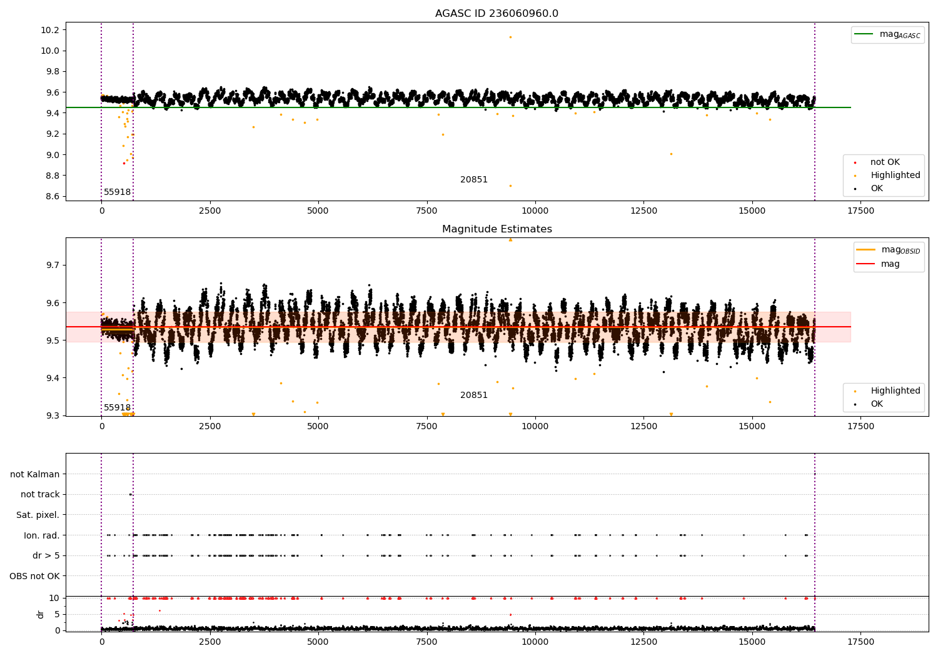This screenshot has height=656, width=938.
Task: Click the 'dr > 5' axis label
Action: [46, 556]
